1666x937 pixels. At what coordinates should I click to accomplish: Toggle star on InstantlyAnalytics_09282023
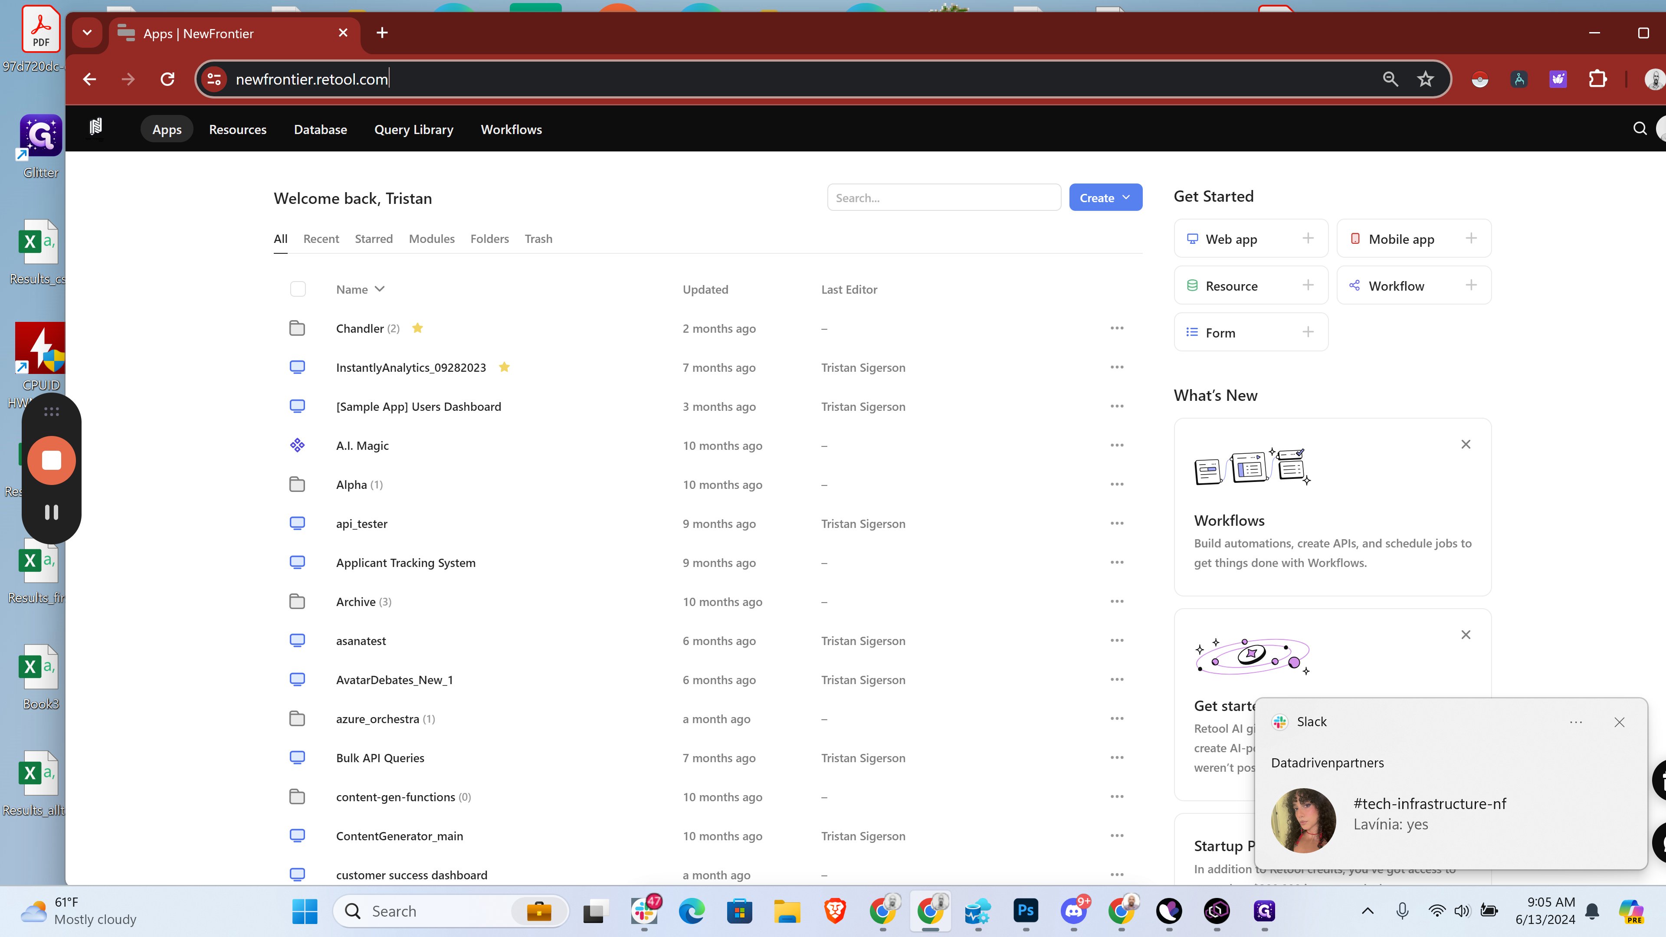tap(505, 367)
